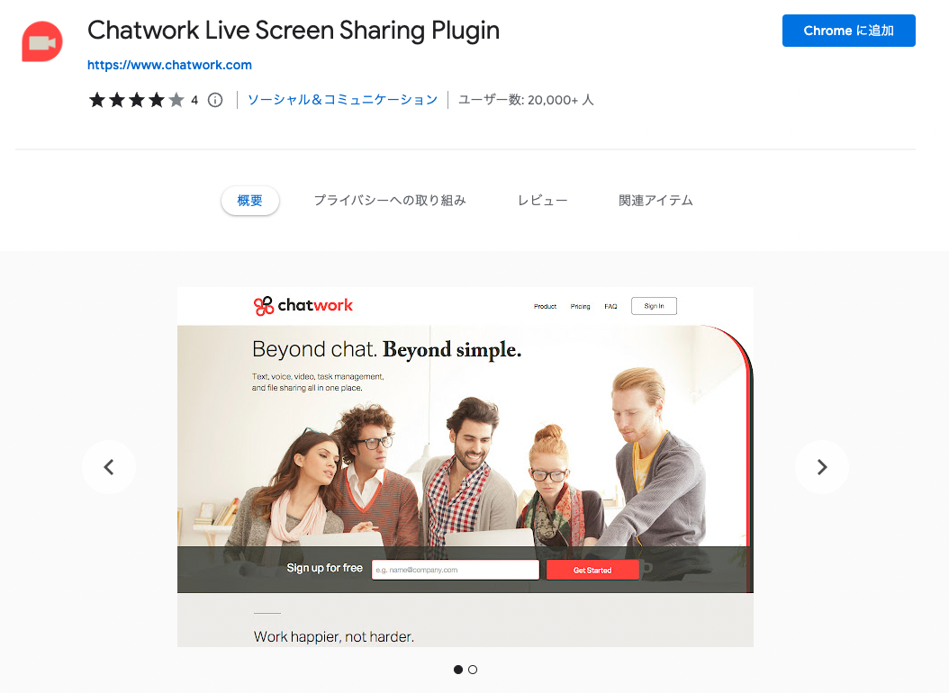Click the Sign In button in the screenshot

tap(654, 305)
